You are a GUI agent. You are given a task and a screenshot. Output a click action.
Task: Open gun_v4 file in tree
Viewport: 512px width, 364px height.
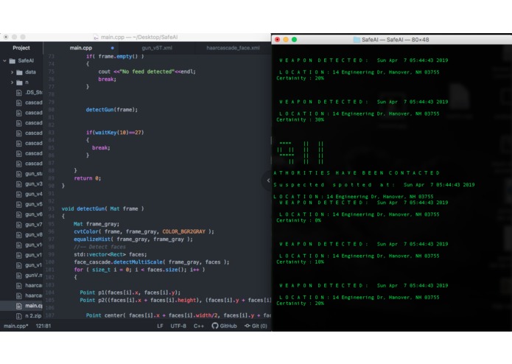click(x=34, y=194)
